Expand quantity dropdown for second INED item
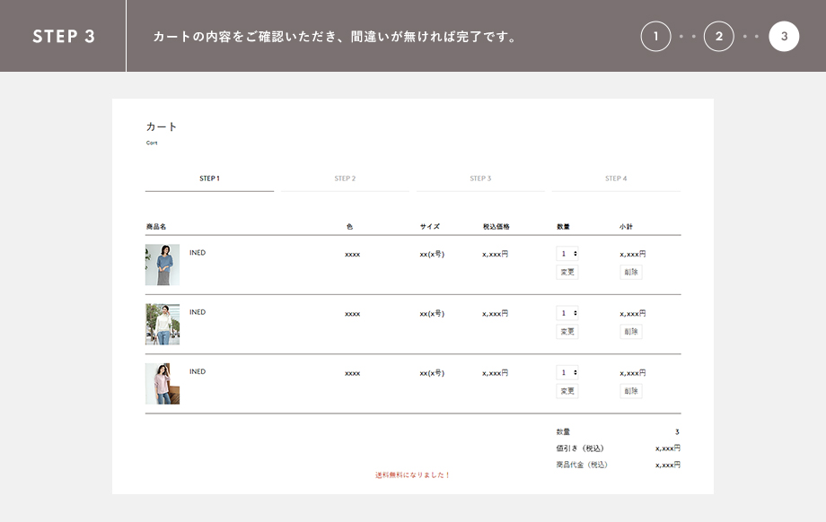This screenshot has width=826, height=522. [567, 313]
